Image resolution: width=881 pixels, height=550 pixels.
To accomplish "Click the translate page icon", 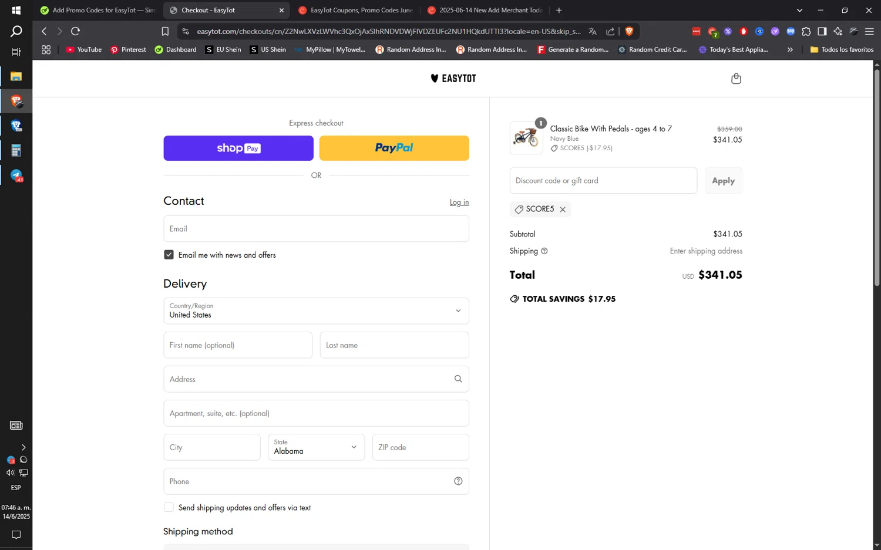I will tap(593, 31).
